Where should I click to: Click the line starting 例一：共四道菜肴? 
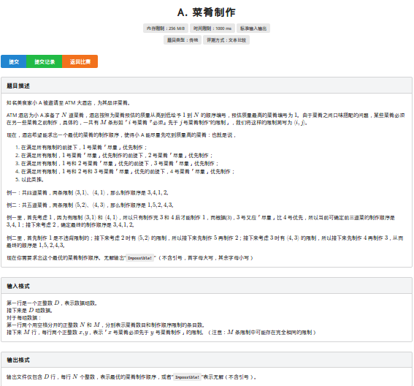(88, 193)
